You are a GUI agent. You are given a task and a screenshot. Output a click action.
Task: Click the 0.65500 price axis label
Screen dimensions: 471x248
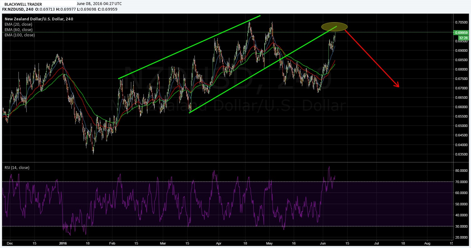(x=461, y=116)
